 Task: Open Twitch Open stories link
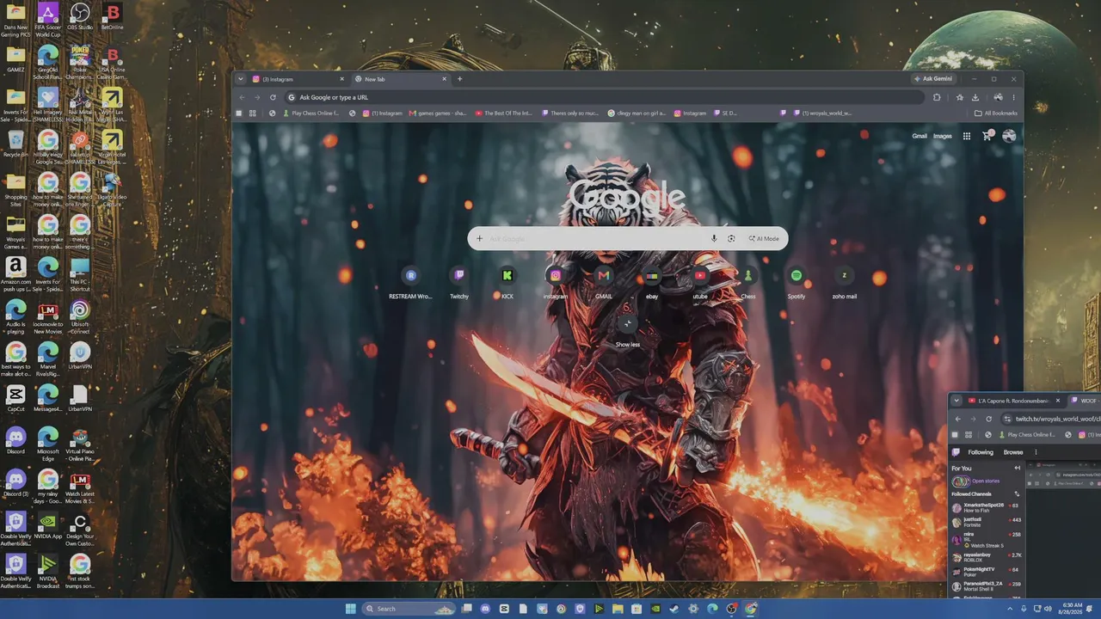(x=986, y=481)
